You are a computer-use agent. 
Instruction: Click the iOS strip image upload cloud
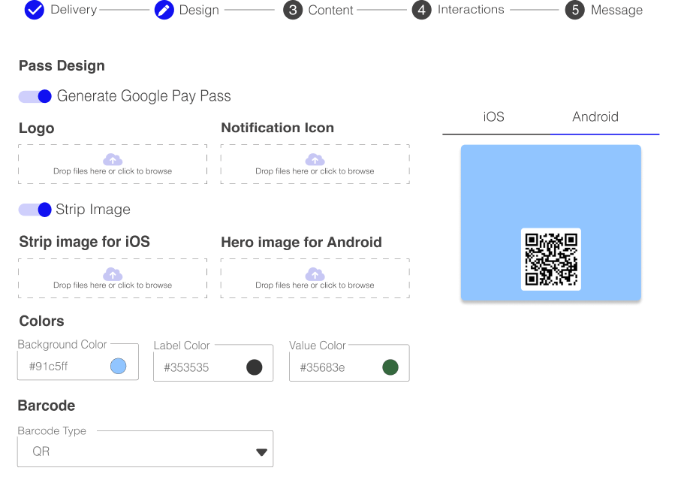[x=113, y=273]
